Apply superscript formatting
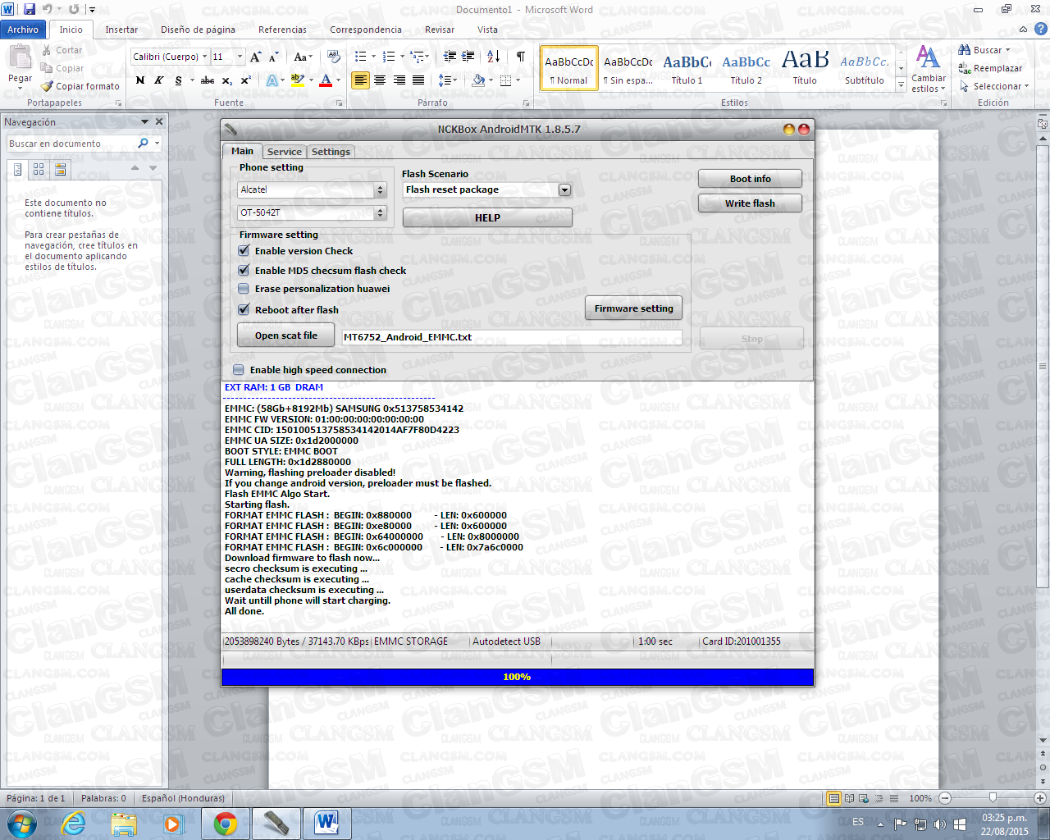 pyautogui.click(x=244, y=80)
